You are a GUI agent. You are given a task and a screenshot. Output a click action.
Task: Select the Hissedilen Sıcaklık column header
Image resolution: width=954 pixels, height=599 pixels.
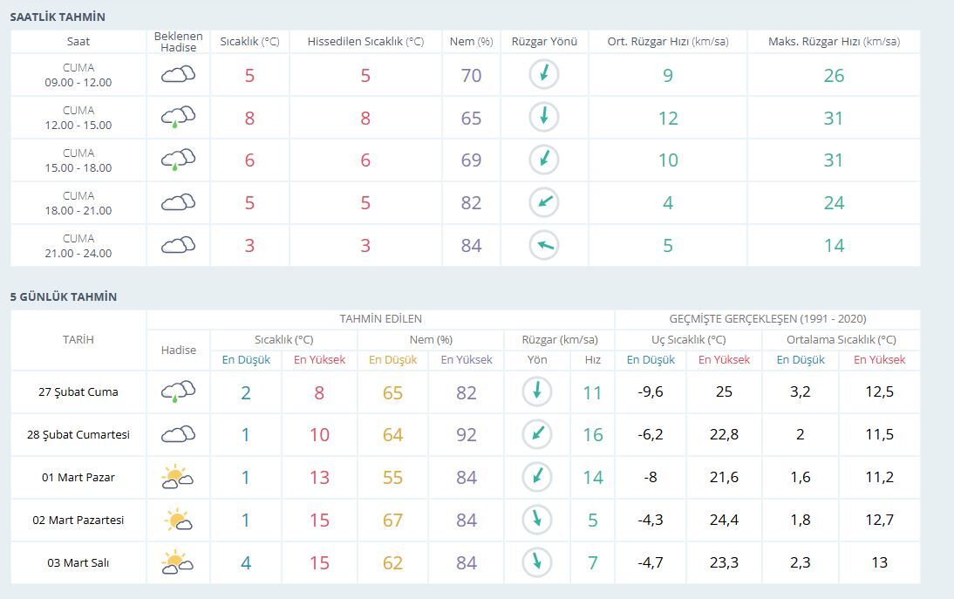click(x=365, y=41)
